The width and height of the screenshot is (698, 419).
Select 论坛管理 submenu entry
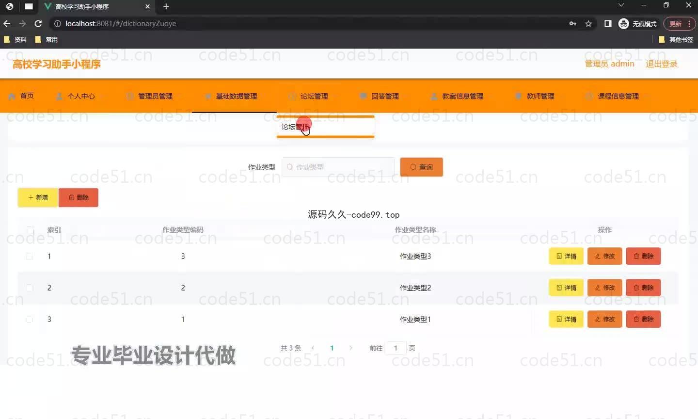pyautogui.click(x=325, y=127)
